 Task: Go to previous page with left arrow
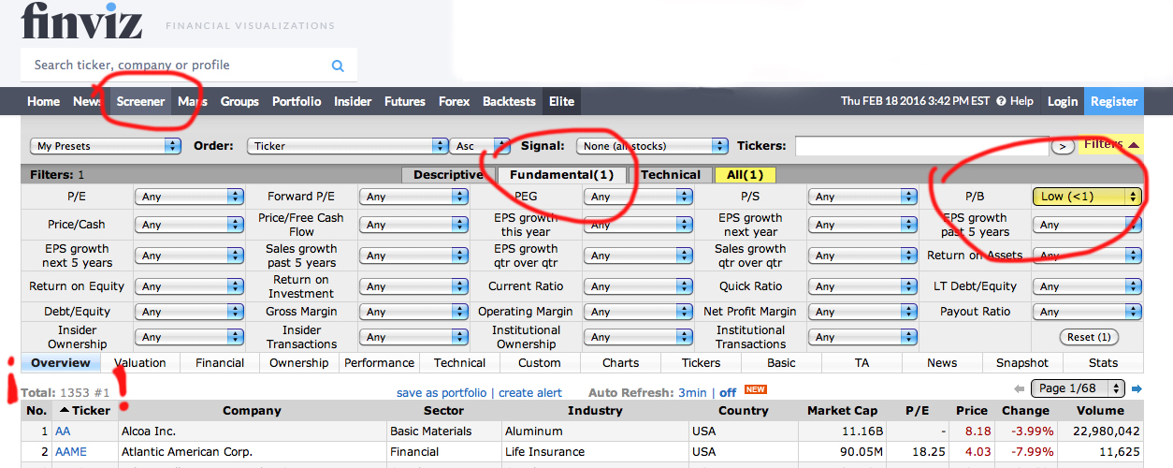(x=1020, y=388)
